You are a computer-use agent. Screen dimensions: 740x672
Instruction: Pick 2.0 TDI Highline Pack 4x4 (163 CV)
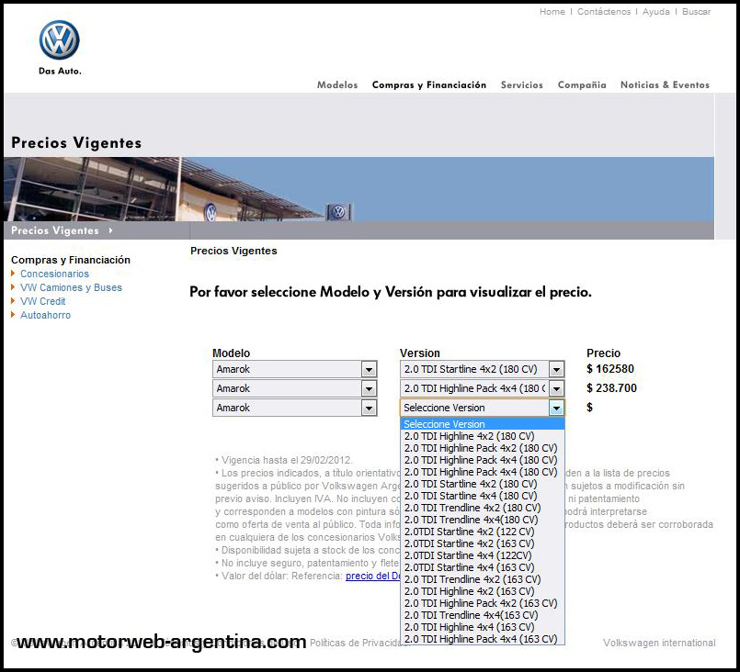pyautogui.click(x=483, y=639)
